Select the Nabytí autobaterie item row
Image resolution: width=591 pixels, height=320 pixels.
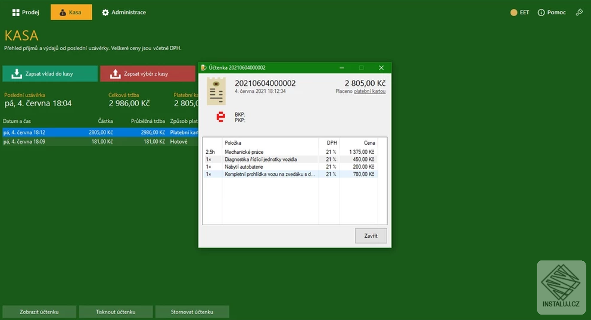[x=290, y=167]
